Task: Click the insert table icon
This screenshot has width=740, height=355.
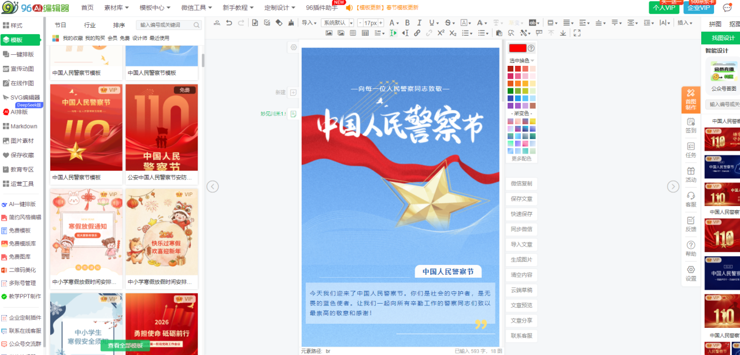Action: pos(365,33)
